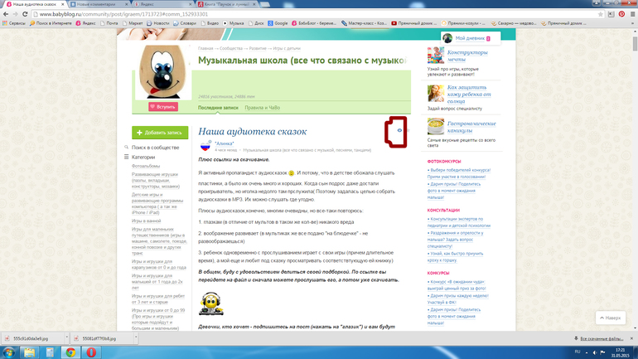This screenshot has width=638, height=359.
Task: Open the Новости bookmark
Action: [158, 23]
